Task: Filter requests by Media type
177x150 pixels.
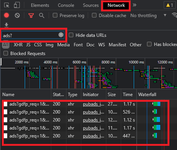Action: [63, 45]
